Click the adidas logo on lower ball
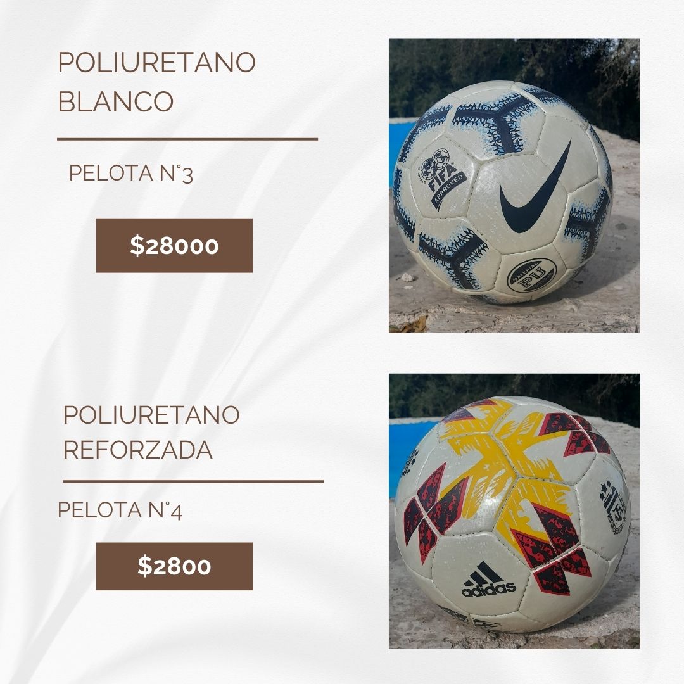684x684 pixels. coord(488,579)
